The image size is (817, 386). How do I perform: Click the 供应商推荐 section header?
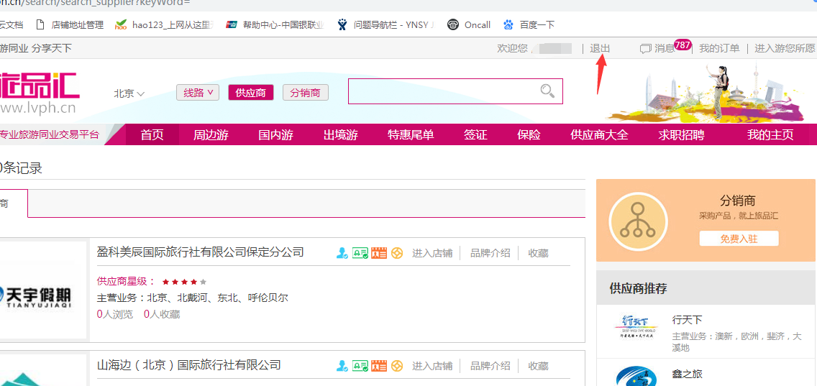tap(638, 288)
